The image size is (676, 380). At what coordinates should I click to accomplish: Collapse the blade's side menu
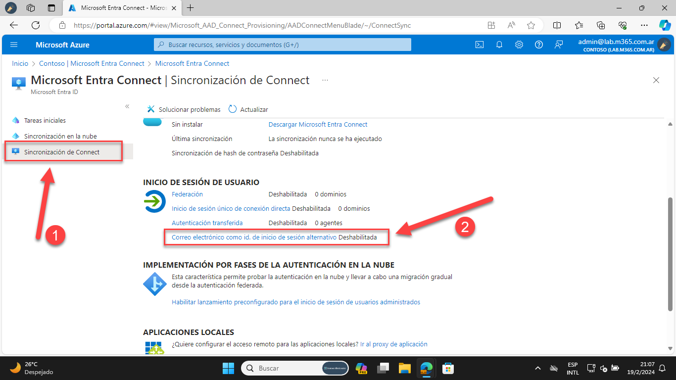(x=127, y=106)
